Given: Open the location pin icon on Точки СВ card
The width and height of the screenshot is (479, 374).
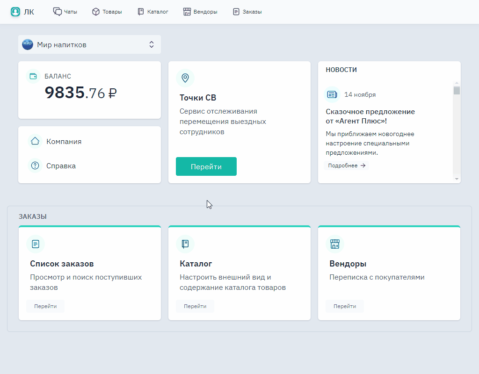Looking at the screenshot, I should pyautogui.click(x=185, y=78).
